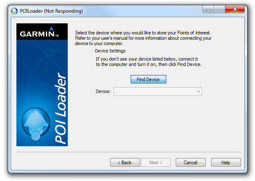Click the globe compass graphic on banner

coord(37,124)
